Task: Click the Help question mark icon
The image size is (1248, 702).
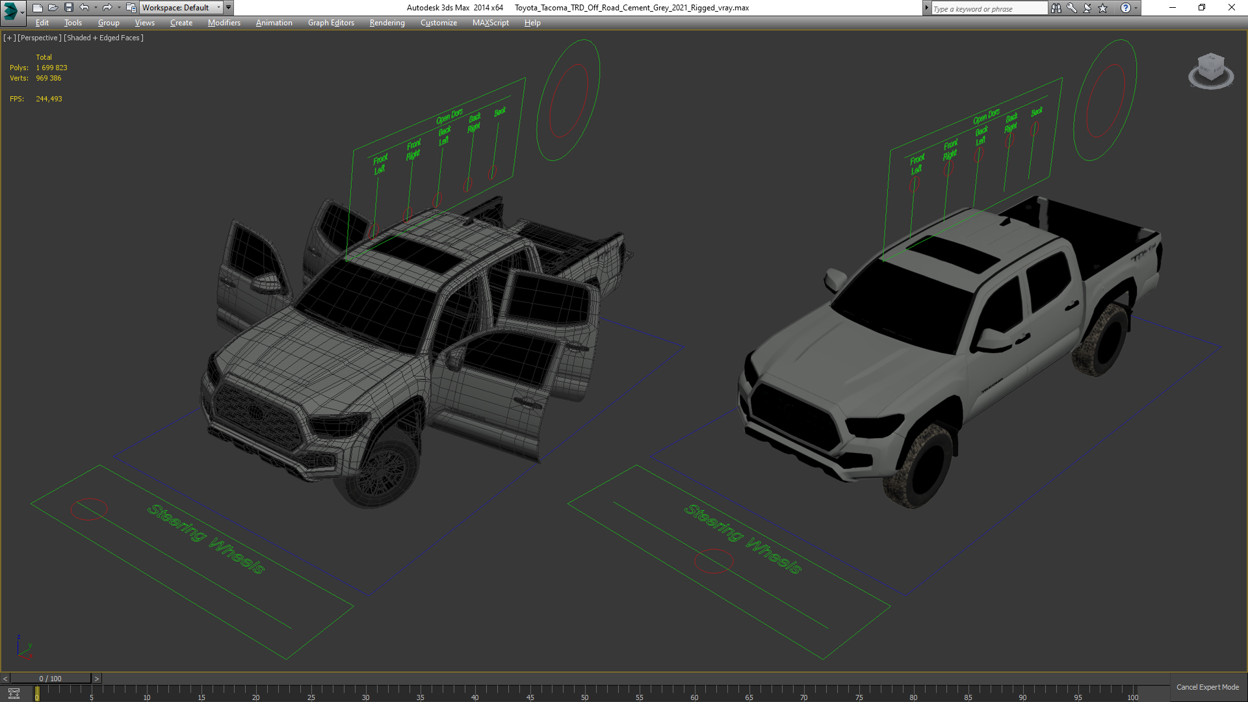Action: 1126,8
